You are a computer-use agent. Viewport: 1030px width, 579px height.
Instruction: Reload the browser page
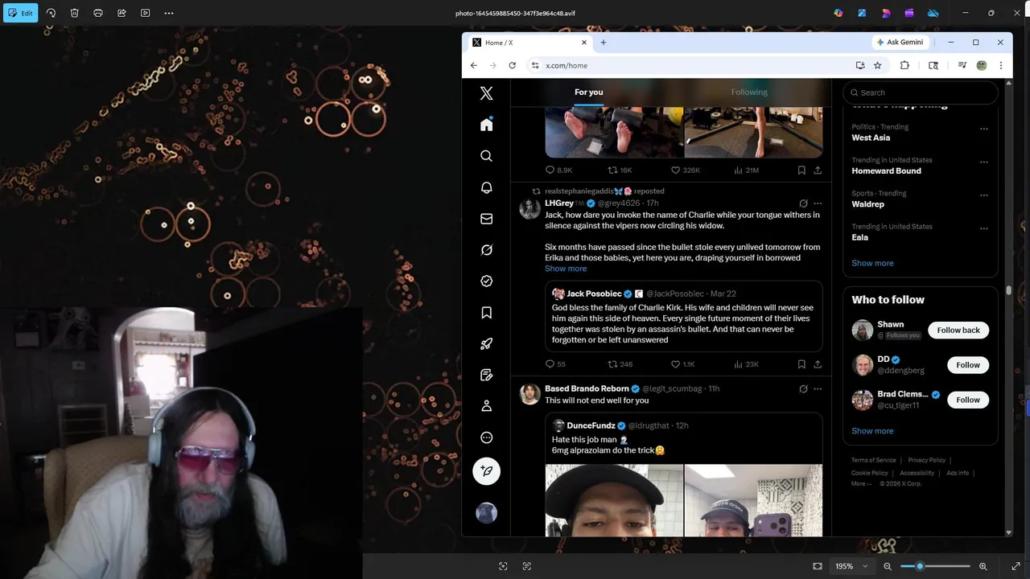(x=512, y=66)
